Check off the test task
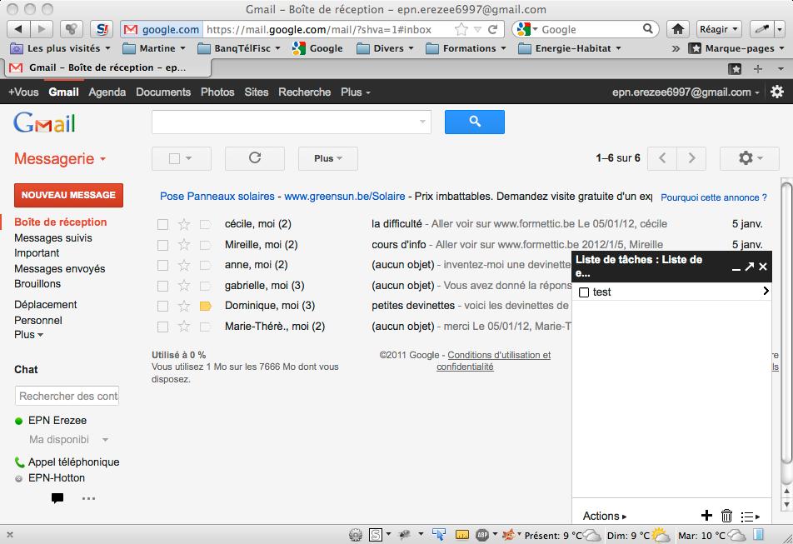This screenshot has height=544, width=793. tap(584, 292)
